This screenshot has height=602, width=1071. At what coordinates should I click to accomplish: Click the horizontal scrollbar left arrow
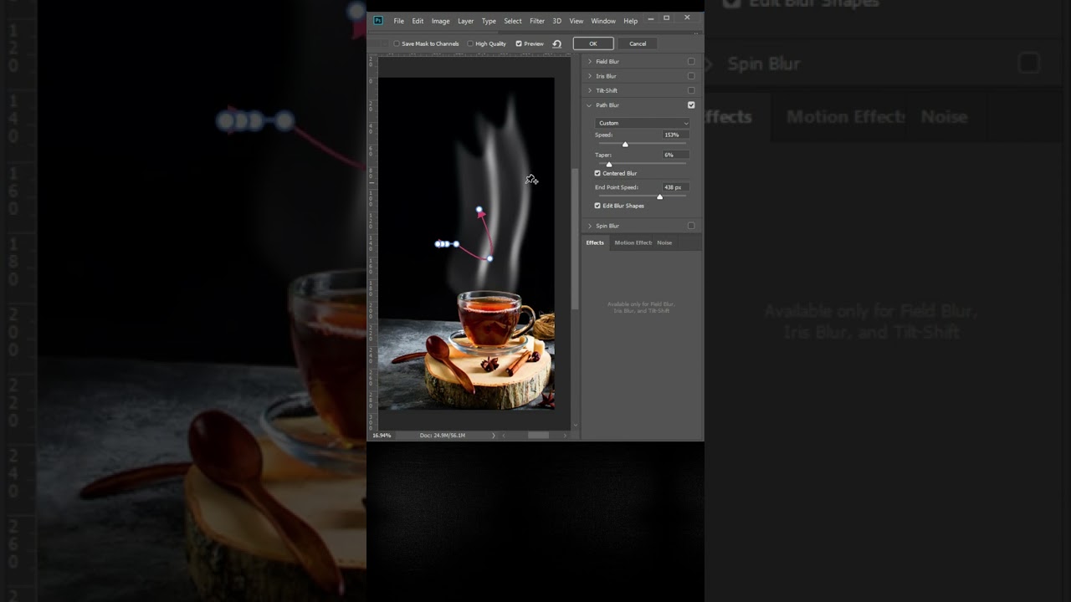503,436
